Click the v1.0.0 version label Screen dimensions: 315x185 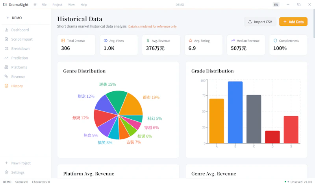click(308, 182)
